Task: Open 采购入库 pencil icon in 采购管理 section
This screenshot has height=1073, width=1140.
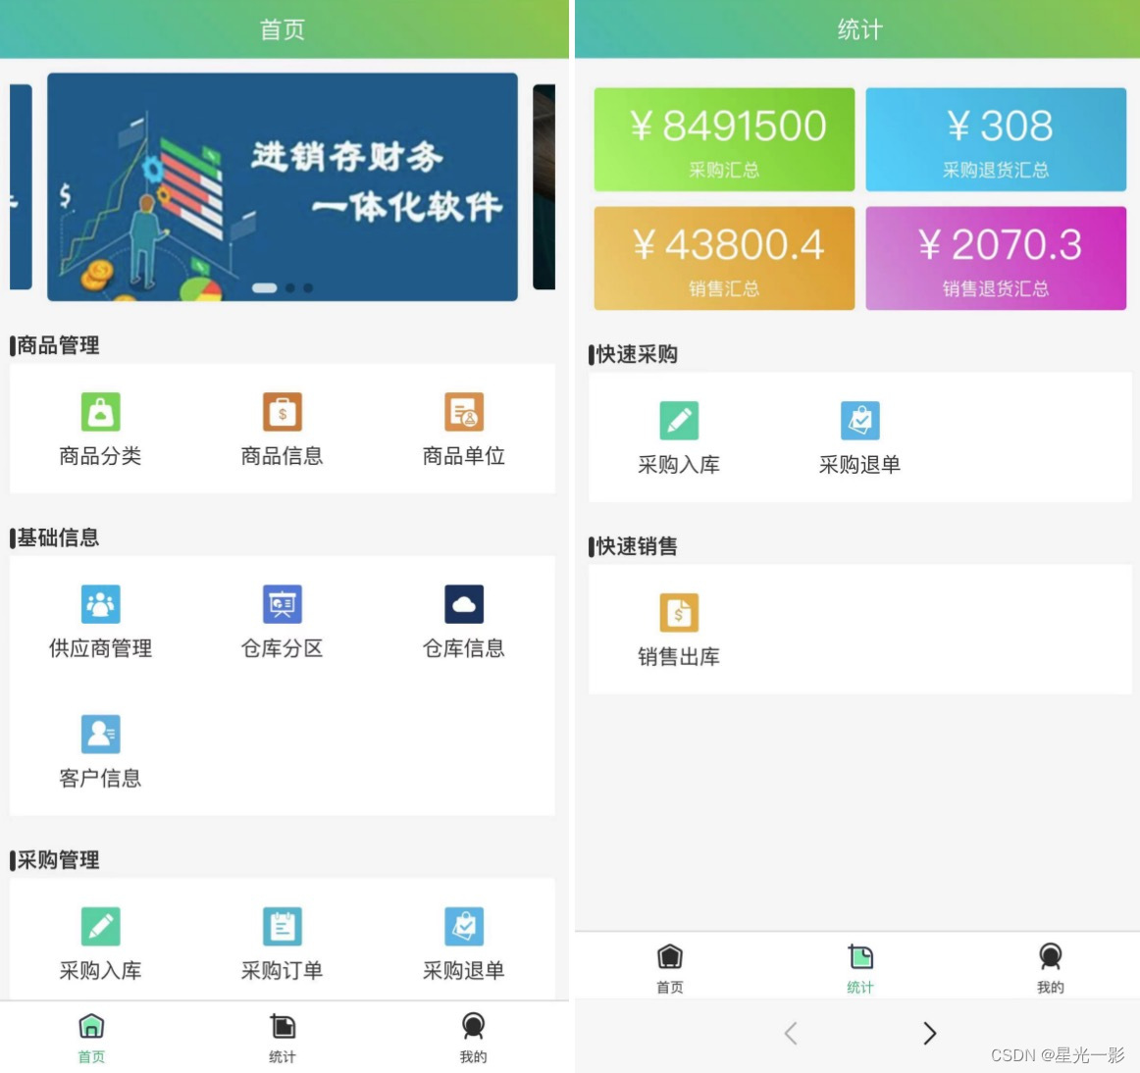Action: point(100,927)
